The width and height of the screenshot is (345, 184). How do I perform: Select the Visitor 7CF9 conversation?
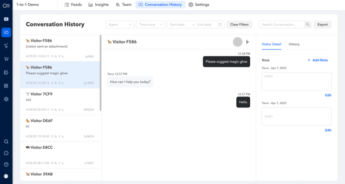coord(60,101)
